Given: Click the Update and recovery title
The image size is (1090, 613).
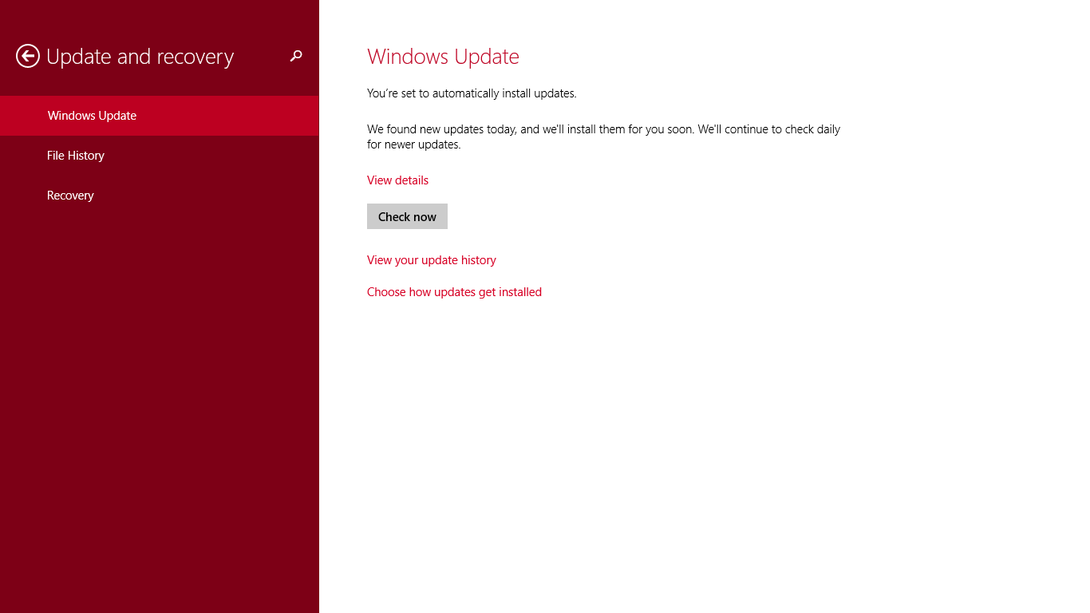Looking at the screenshot, I should tap(140, 57).
